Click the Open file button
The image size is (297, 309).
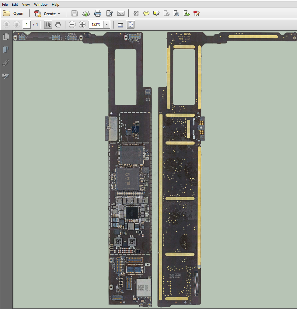14,13
